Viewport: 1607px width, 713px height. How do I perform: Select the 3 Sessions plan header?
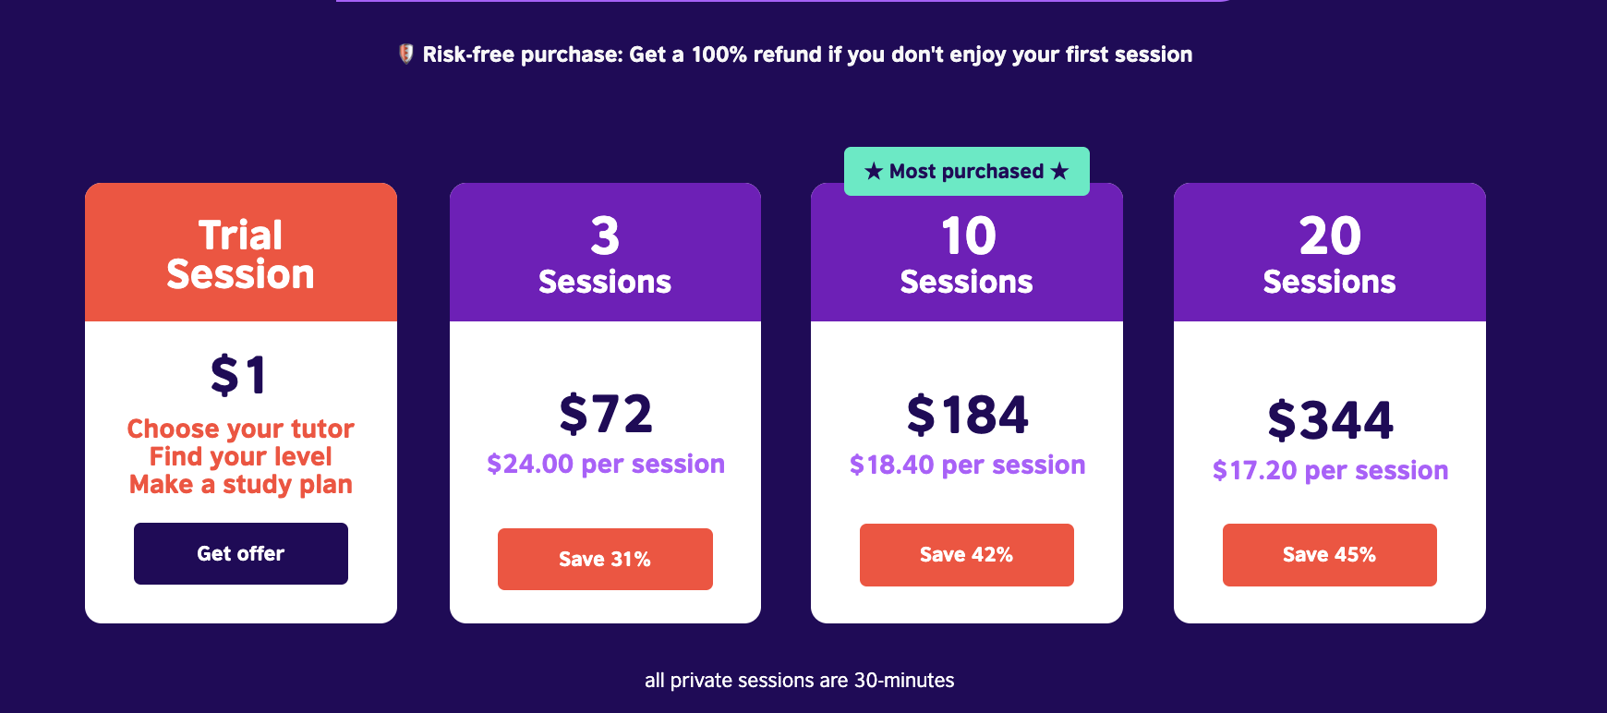click(605, 253)
